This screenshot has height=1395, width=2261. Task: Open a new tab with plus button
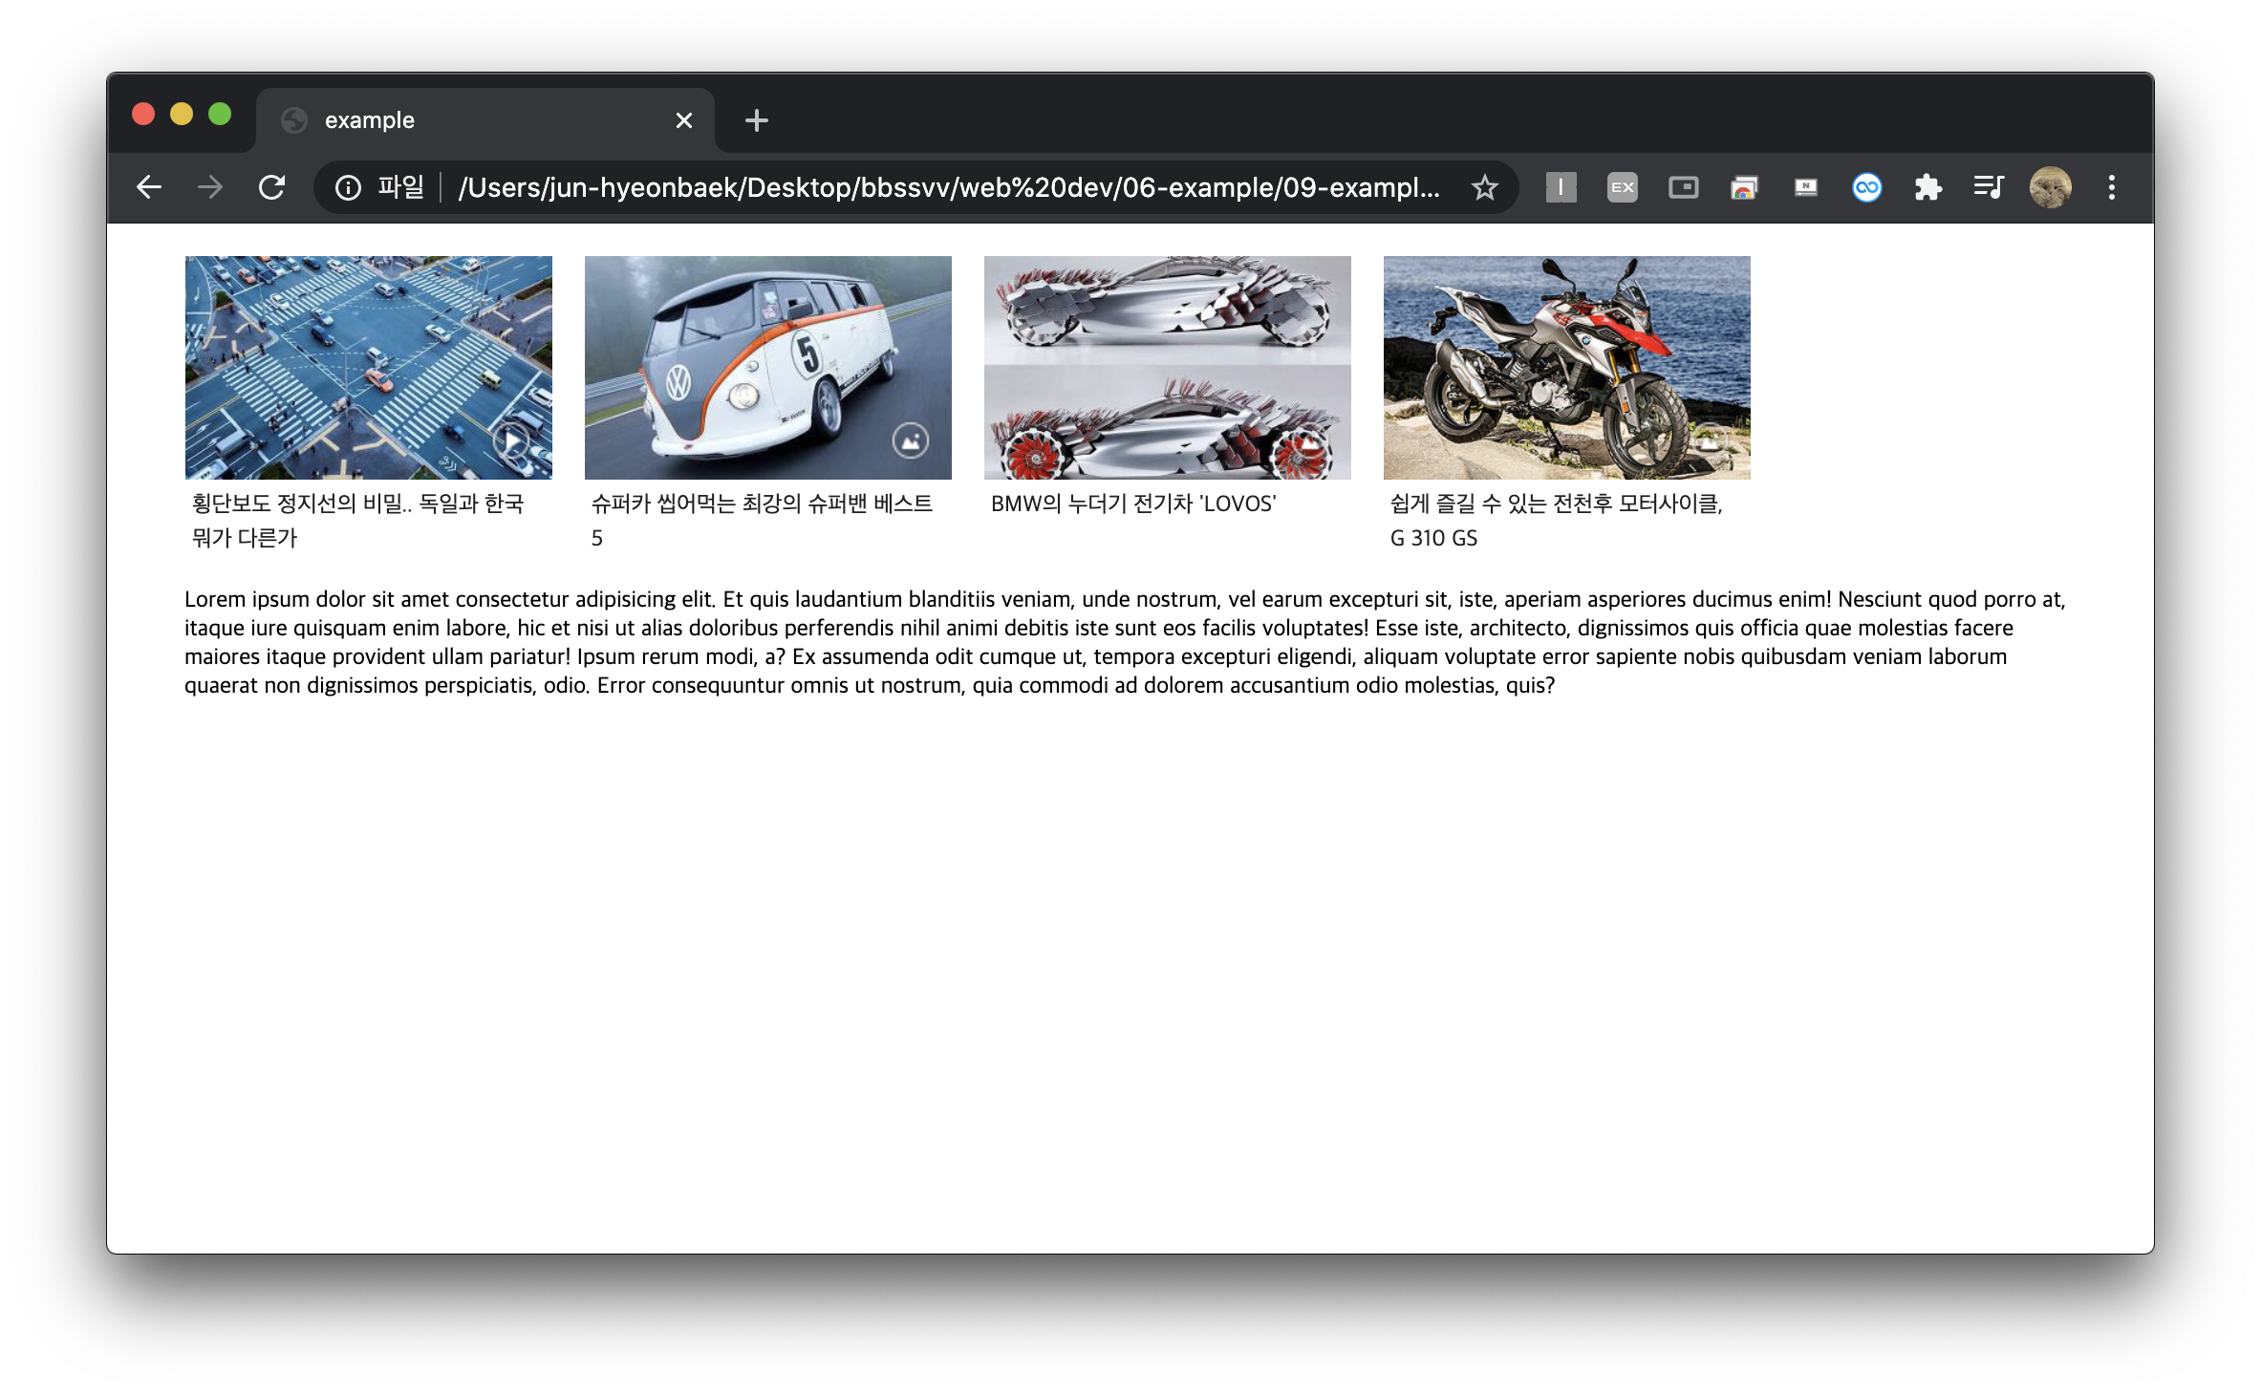(756, 120)
